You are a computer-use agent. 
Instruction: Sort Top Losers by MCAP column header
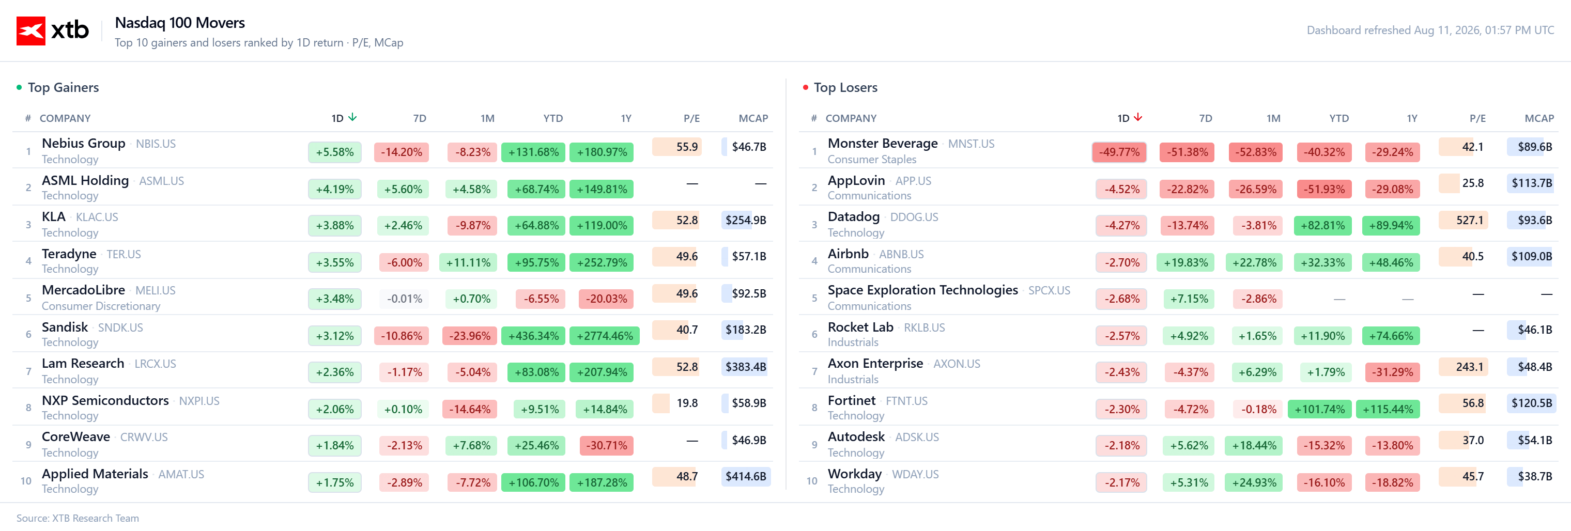pyautogui.click(x=1538, y=118)
